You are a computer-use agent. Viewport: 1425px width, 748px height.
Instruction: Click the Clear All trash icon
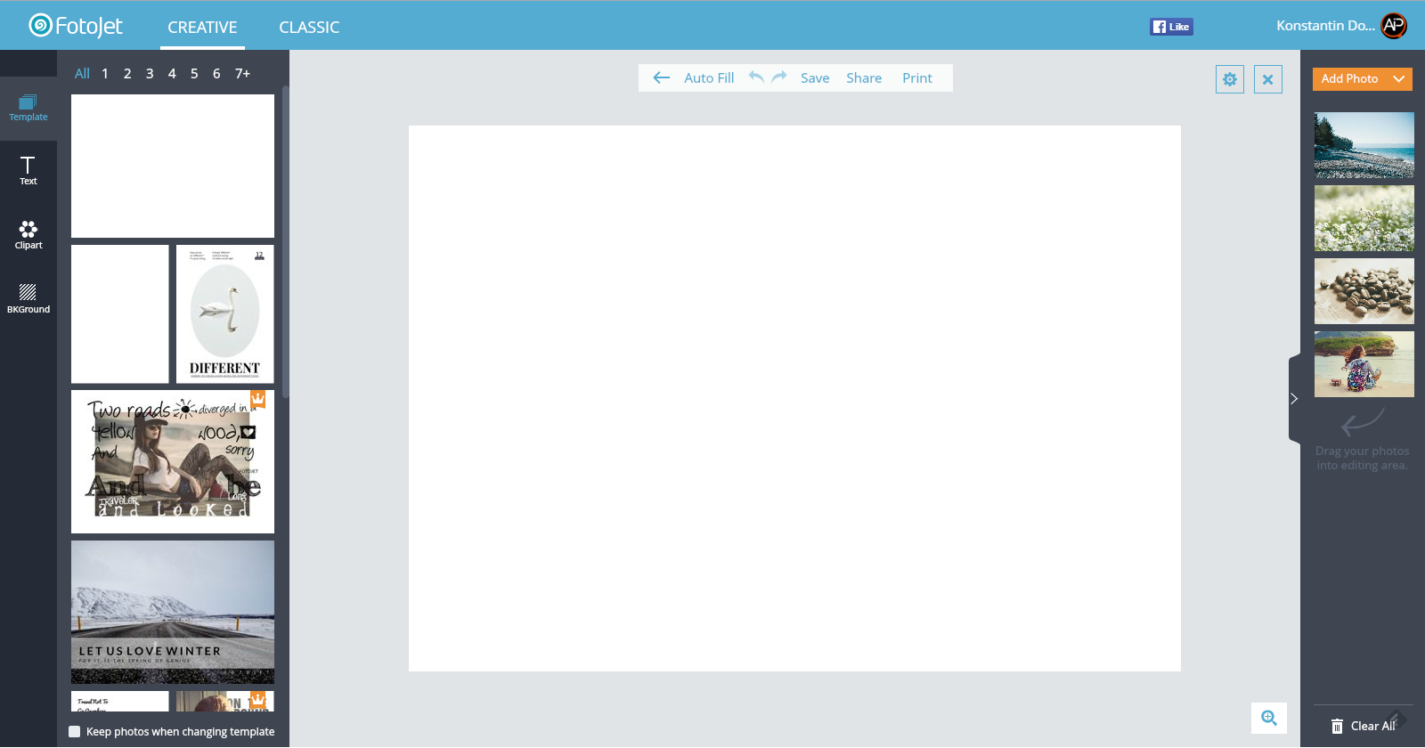[x=1337, y=727]
